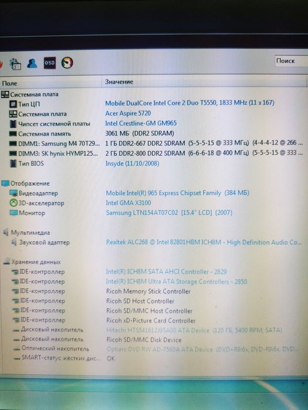
Task: Select the Ricoh SD Host Controller value
Action: [140, 301]
